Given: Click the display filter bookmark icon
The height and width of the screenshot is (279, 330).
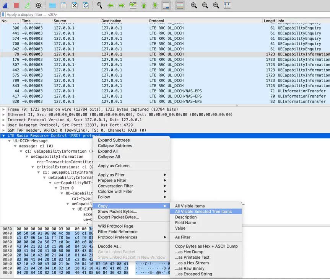Looking at the screenshot, I should (x=3, y=15).
